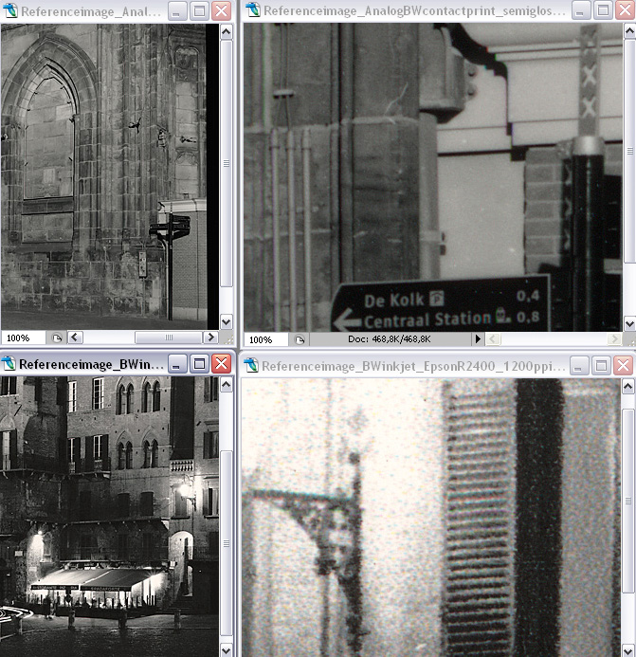Click the up scroll arrow in the AnalogBWcontactprint window
The height and width of the screenshot is (657, 636).
point(629,31)
